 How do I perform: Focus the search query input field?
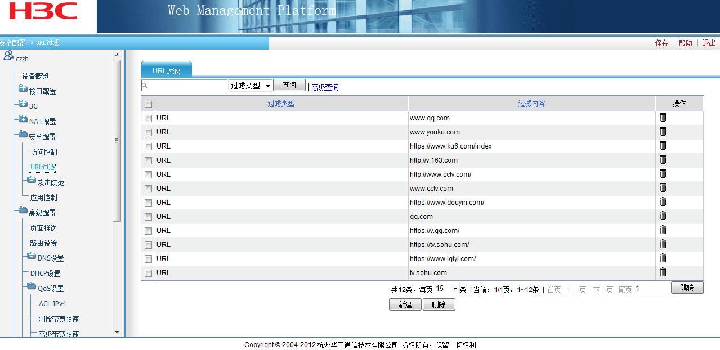(184, 86)
